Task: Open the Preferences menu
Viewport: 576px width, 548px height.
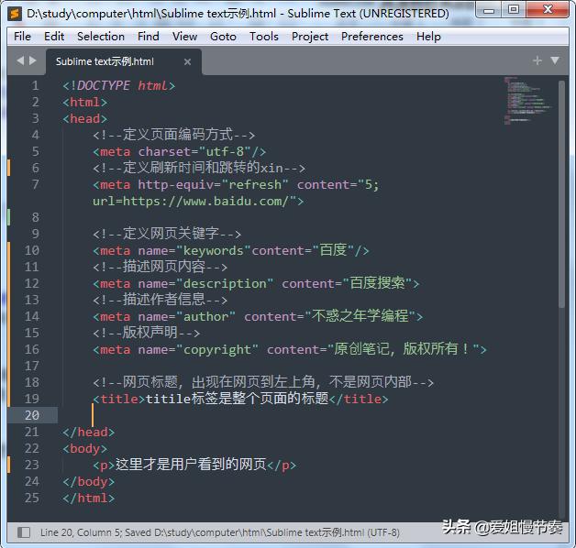Action: (371, 37)
